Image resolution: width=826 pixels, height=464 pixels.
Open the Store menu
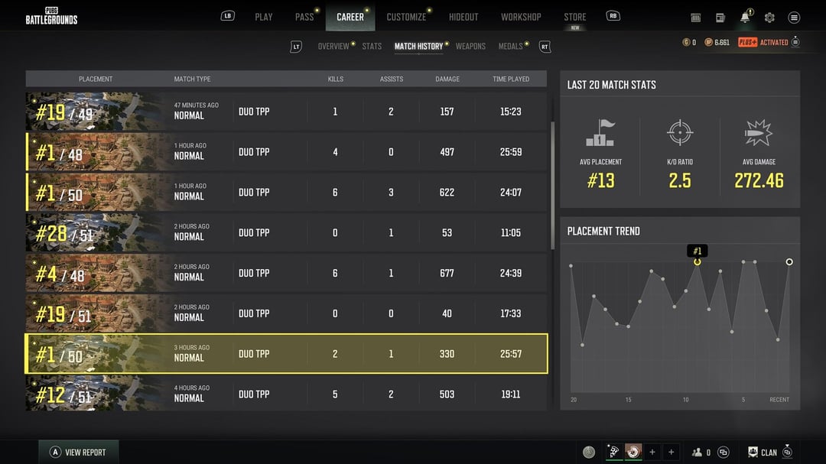[575, 17]
